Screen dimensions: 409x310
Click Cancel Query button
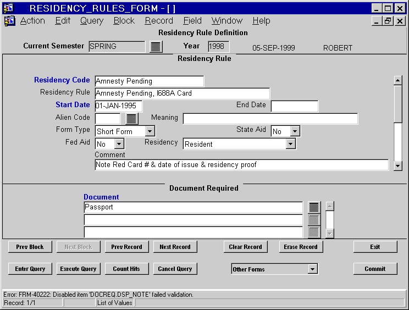(x=175, y=269)
